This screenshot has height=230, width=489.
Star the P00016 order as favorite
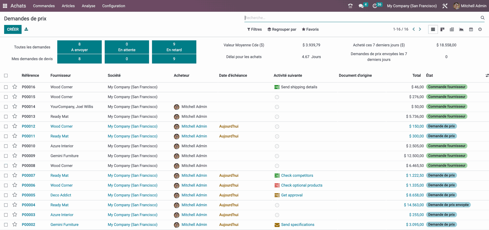click(15, 87)
